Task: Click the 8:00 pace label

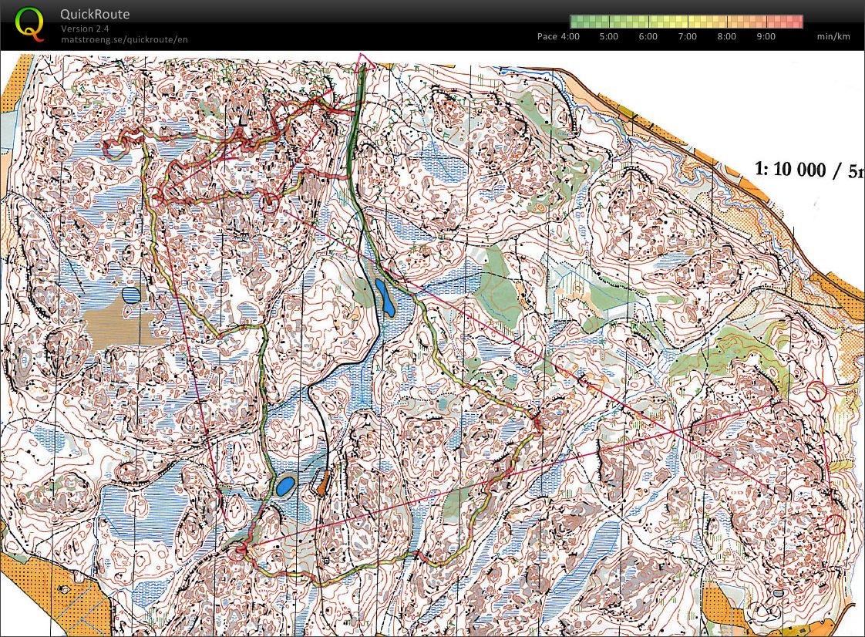Action: [x=726, y=36]
